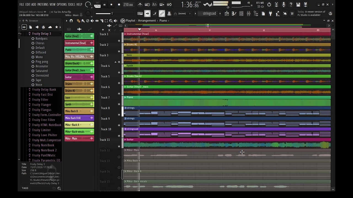This screenshot has height=198, width=353.
Task: Expand the Fruity NoteBook 2 item
Action: [44, 150]
